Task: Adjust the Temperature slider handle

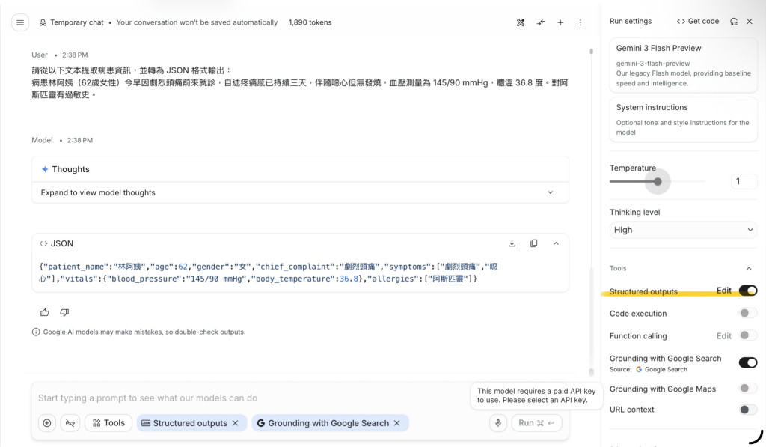Action: 658,182
